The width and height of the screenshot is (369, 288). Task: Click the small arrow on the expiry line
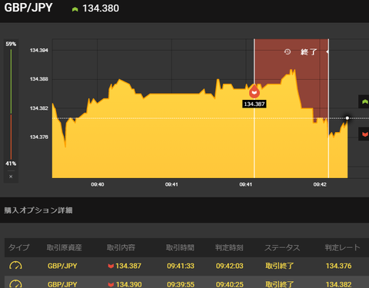327,51
